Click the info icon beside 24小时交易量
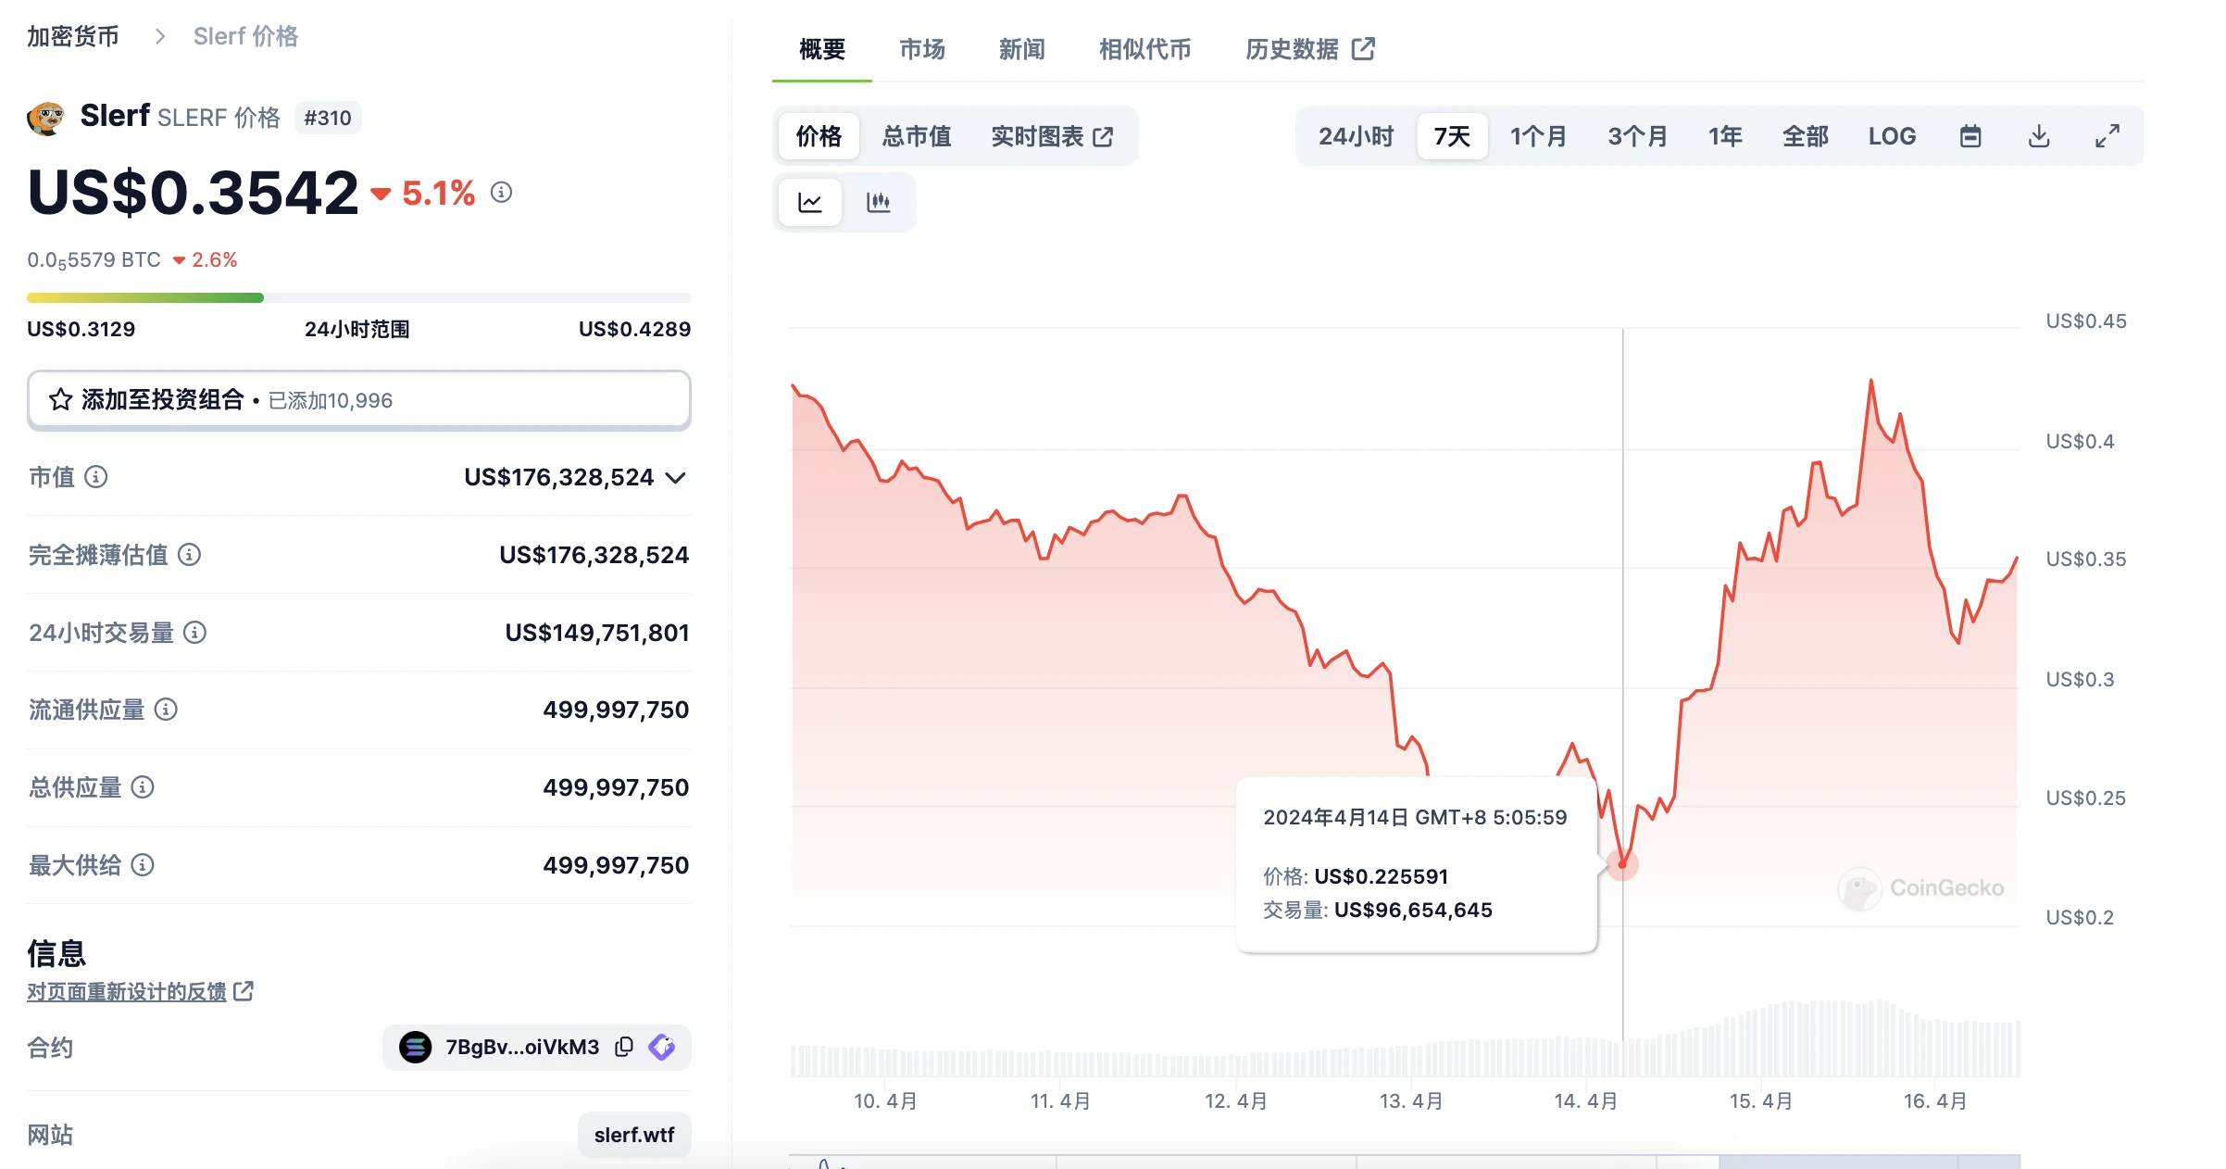 (194, 634)
